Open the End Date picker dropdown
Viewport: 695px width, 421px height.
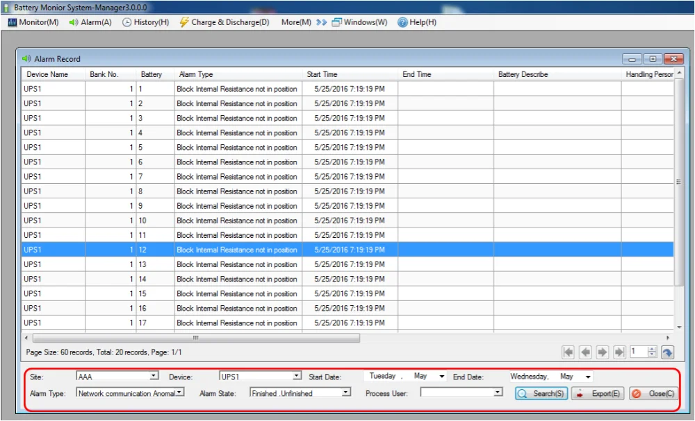(x=588, y=377)
